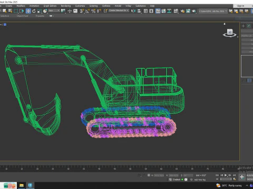Toggle the Auto Key button
This screenshot has width=253, height=189.
pyautogui.click(x=250, y=175)
